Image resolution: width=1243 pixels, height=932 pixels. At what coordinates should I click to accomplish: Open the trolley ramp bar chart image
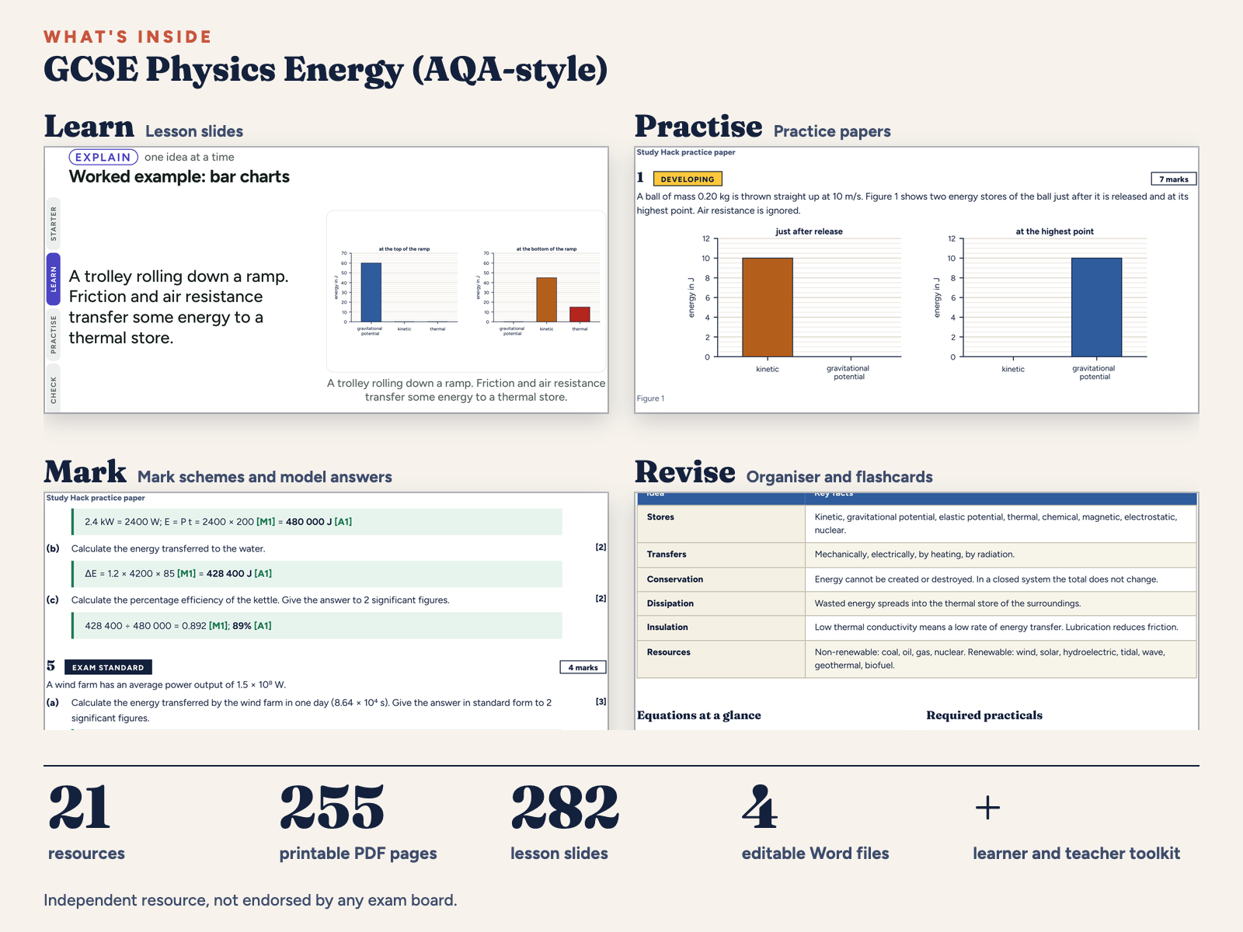point(466,291)
